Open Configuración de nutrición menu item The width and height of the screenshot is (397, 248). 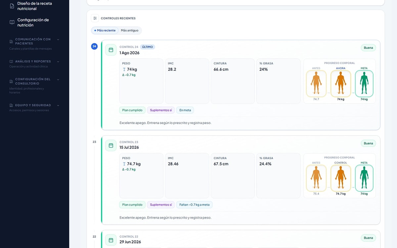[x=35, y=22]
